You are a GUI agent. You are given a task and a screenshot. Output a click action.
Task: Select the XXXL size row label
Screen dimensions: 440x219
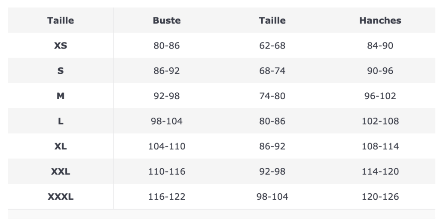61,197
